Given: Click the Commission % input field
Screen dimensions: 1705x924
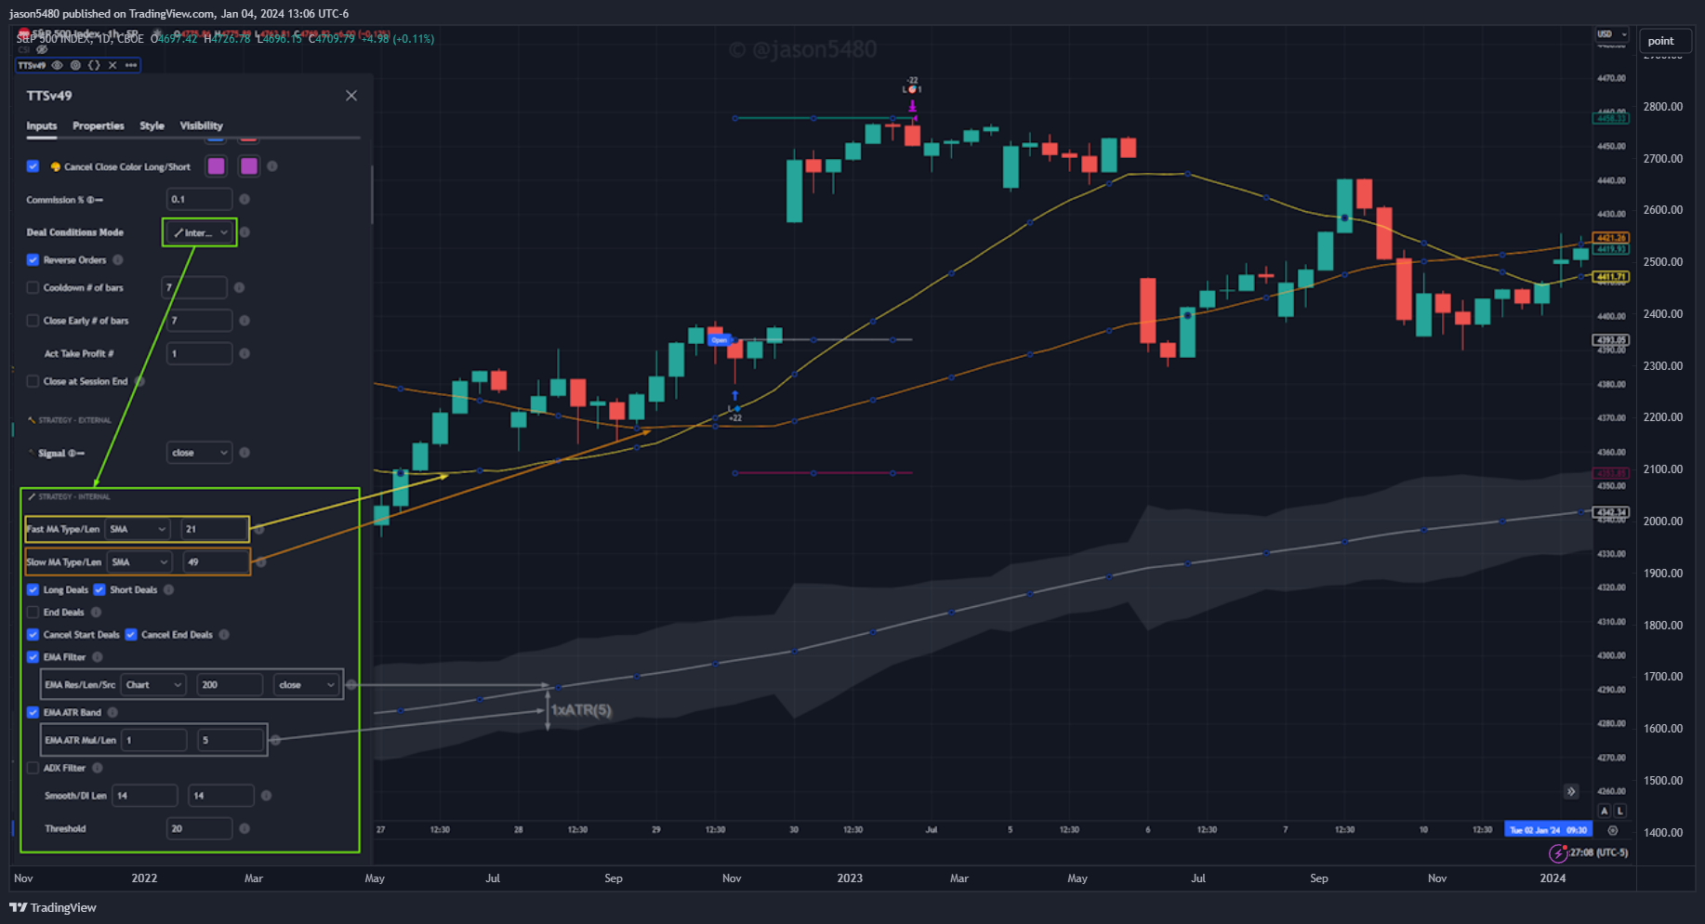Looking at the screenshot, I should pyautogui.click(x=199, y=199).
